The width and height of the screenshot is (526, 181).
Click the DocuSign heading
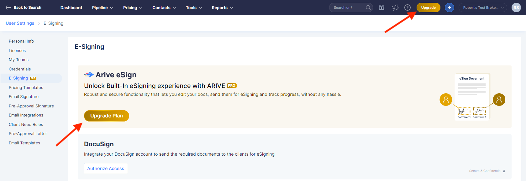tap(99, 144)
